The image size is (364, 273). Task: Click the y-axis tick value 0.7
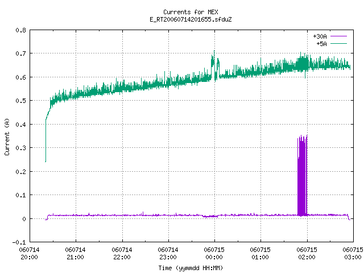pyautogui.click(x=20, y=53)
